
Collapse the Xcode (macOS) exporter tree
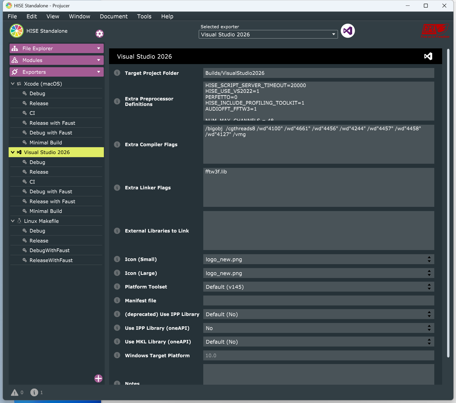tap(13, 84)
